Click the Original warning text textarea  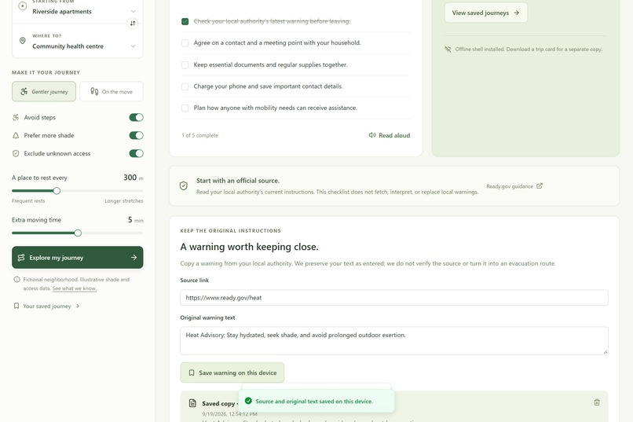(x=394, y=341)
